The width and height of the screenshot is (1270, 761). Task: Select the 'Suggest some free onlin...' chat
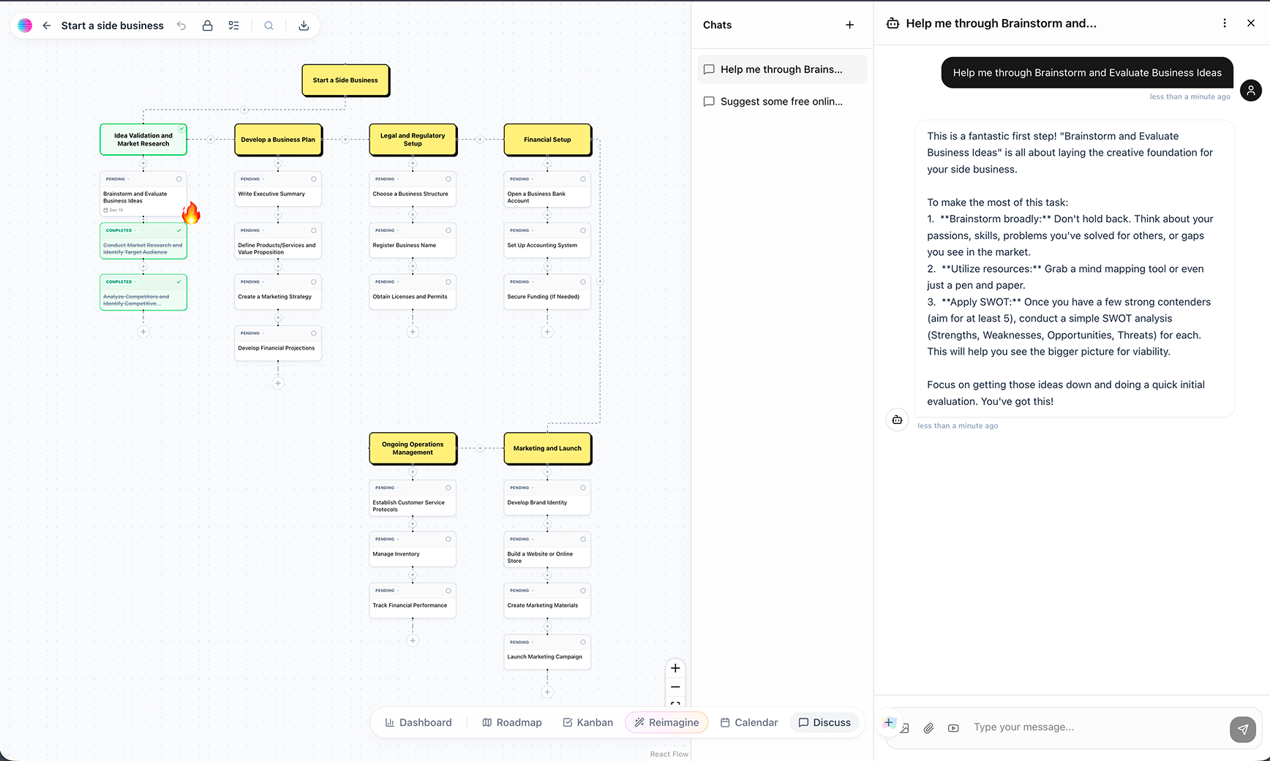tap(780, 101)
